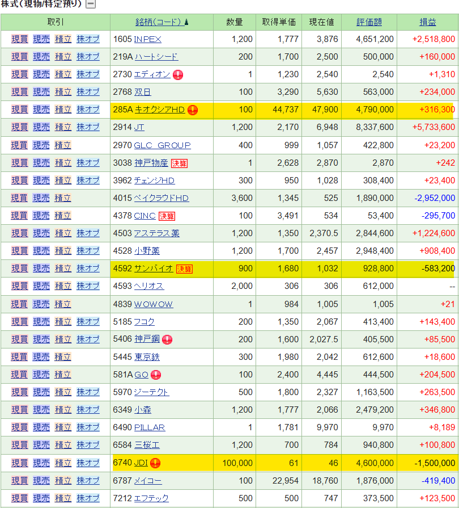
Task: Click alert icon next to エディオン
Action: tap(178, 75)
